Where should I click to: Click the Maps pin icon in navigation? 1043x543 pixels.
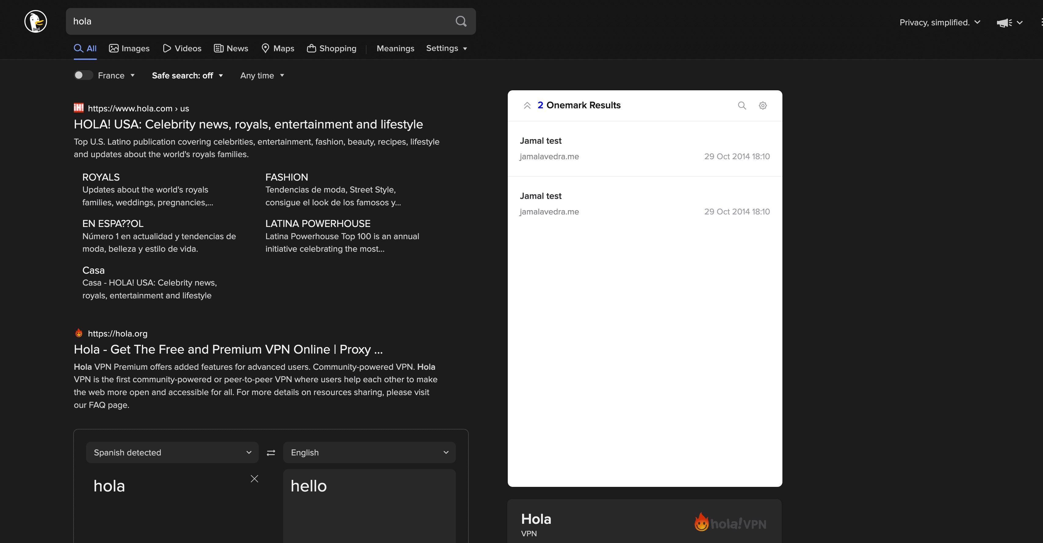click(x=265, y=48)
